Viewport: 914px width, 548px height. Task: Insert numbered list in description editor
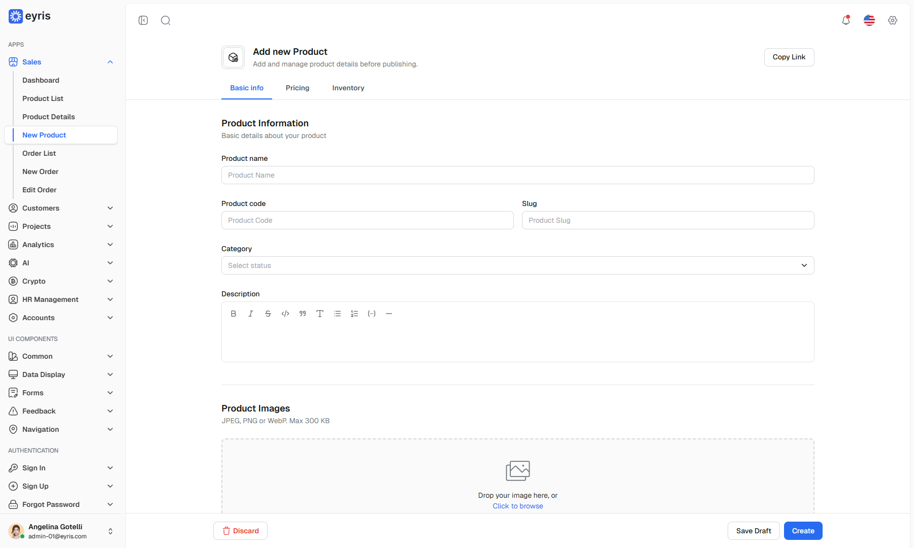tap(354, 314)
